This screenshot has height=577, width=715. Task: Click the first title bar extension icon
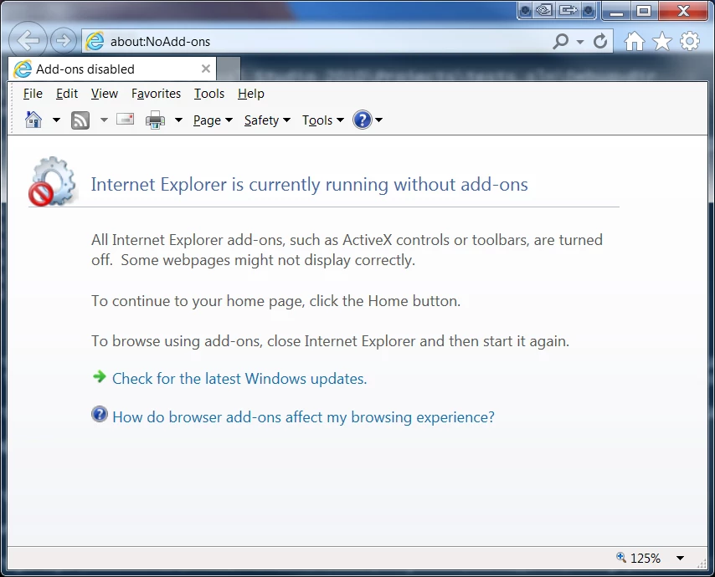tap(525, 11)
